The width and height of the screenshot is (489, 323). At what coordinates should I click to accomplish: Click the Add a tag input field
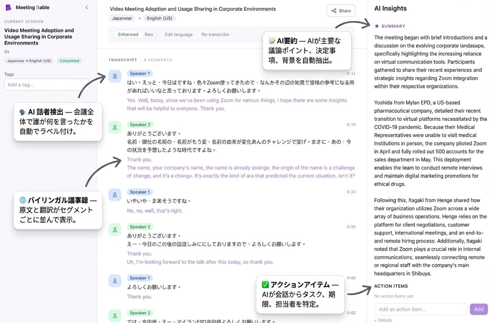pyautogui.click(x=47, y=85)
